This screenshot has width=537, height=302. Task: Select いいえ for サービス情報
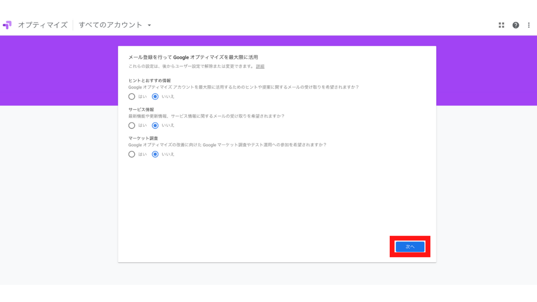[155, 125]
